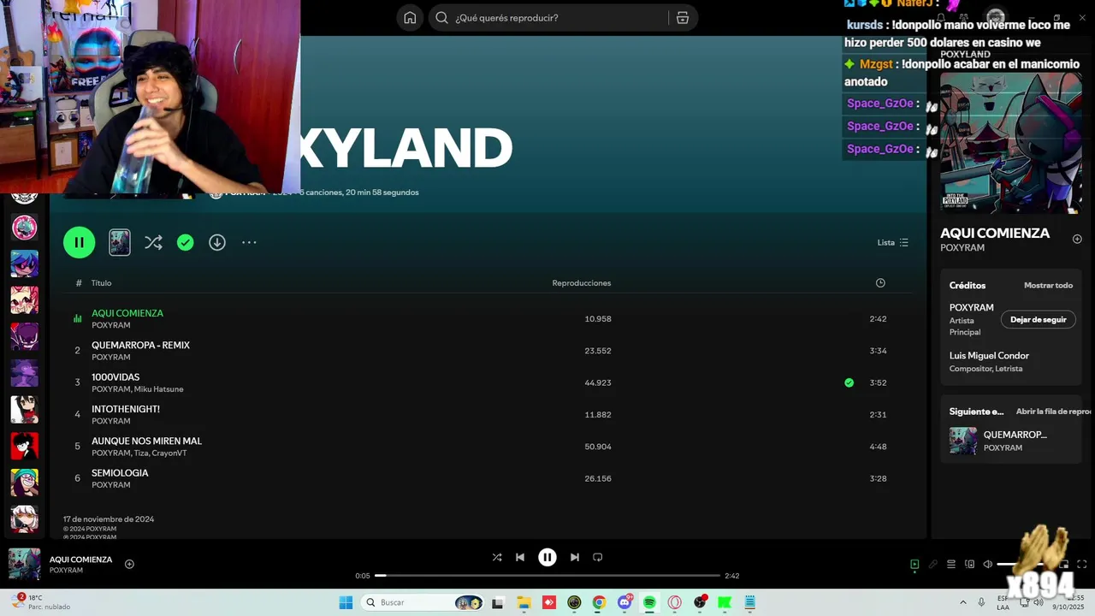Expand hidden system tray icons chevron

[963, 602]
